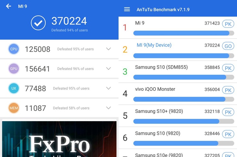Click the vivo iQOO Monster score bar

point(184,99)
